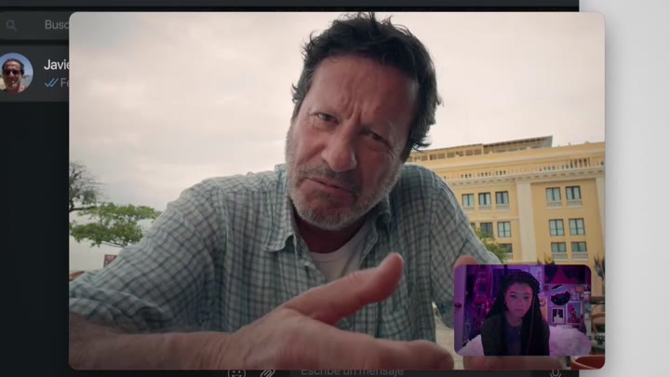
Task: Click the blank white panel beside the video
Action: [x=637, y=186]
